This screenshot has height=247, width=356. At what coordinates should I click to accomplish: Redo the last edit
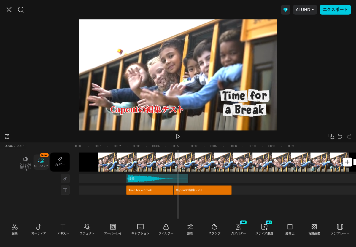point(349,137)
